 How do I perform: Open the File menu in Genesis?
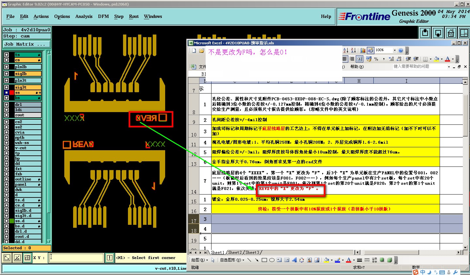(10, 16)
